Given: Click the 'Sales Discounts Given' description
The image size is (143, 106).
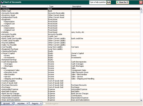Looking at the screenshot, I should pyautogui.click(x=80, y=72).
